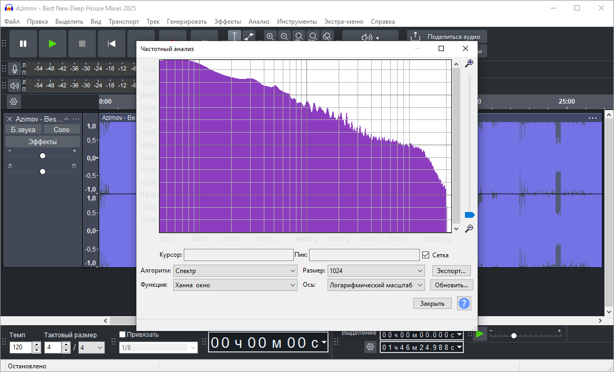Open the Инструменты menu

click(297, 22)
